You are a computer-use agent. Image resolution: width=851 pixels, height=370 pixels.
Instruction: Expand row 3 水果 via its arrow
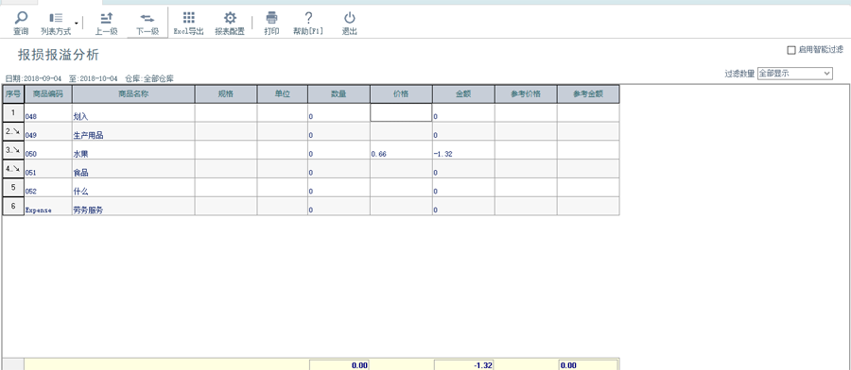click(x=16, y=150)
